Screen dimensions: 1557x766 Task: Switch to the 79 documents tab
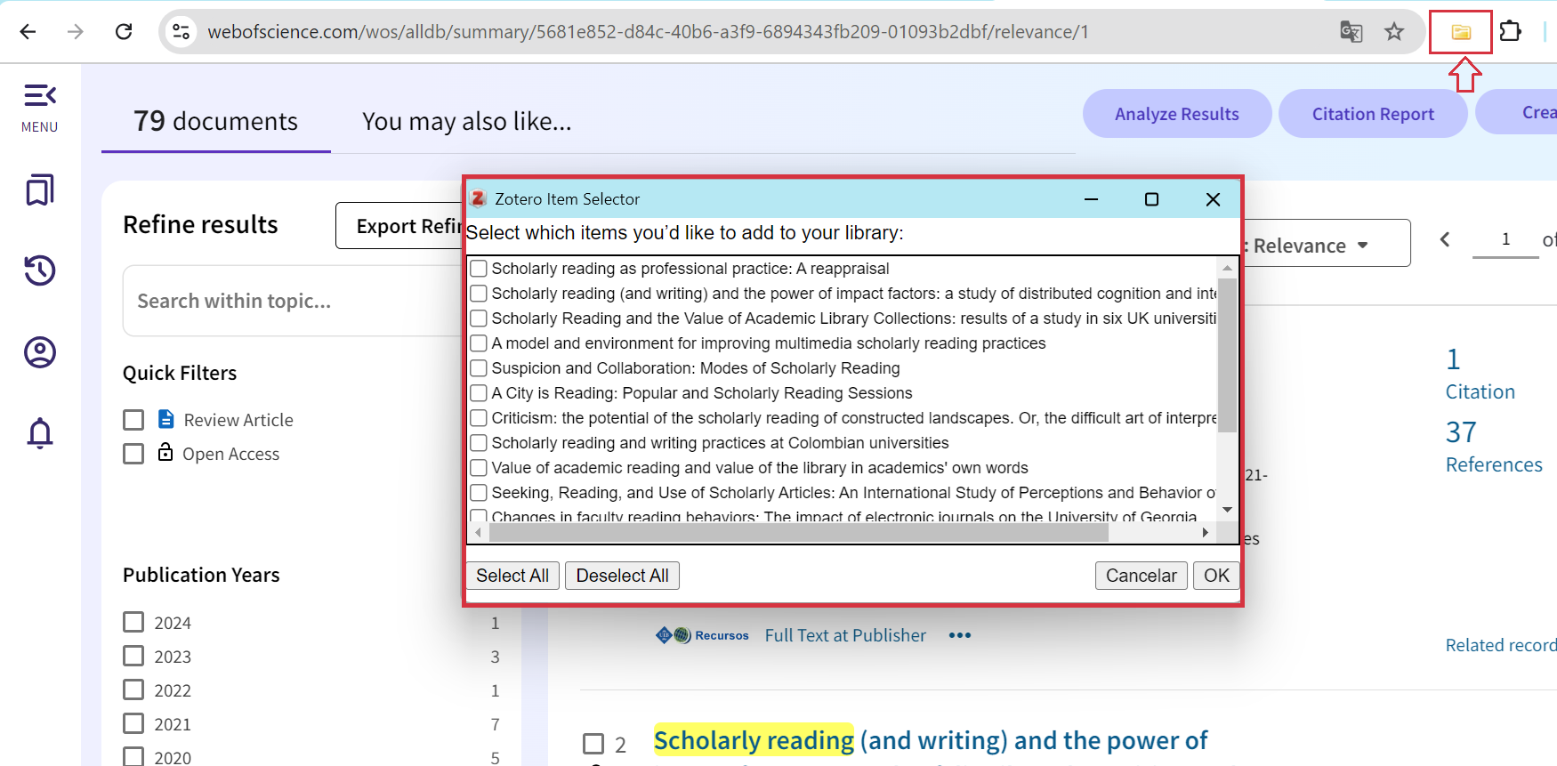click(216, 121)
